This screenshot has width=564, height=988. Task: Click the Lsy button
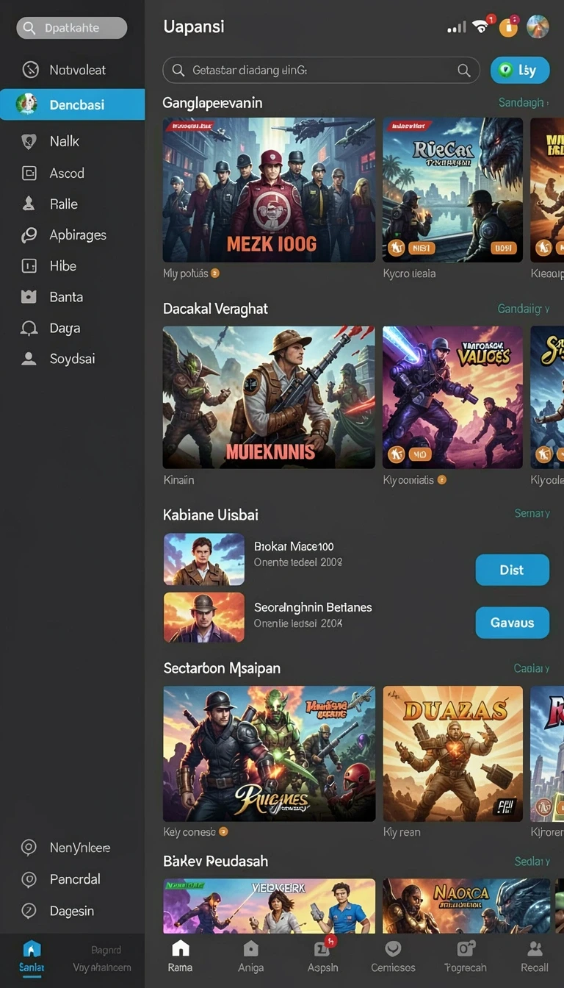(x=520, y=70)
